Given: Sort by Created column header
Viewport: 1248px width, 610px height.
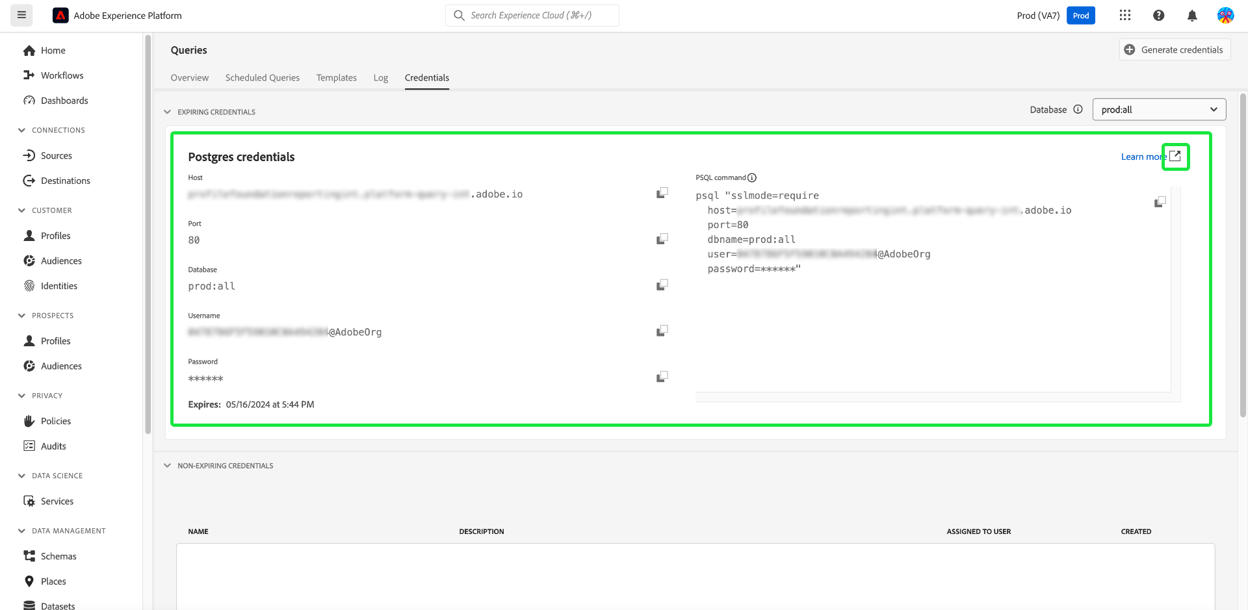Looking at the screenshot, I should (1136, 531).
